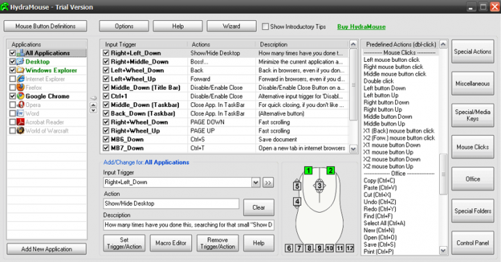Click the Firefox icon in the Applications list
Image resolution: width=501 pixels, height=262 pixels.
tap(20, 87)
